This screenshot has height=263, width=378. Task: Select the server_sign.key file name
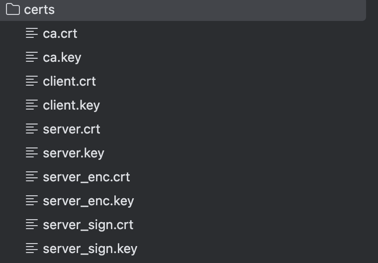coord(90,249)
